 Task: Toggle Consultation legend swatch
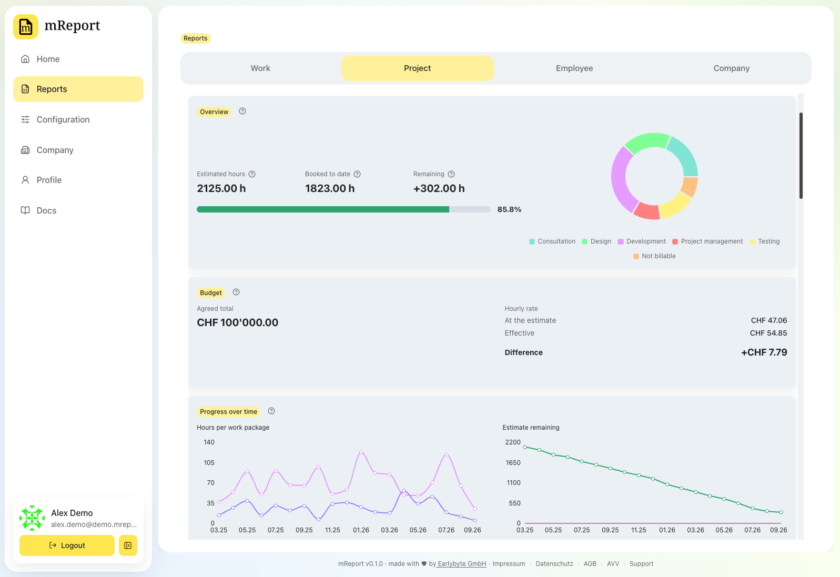[x=532, y=242]
